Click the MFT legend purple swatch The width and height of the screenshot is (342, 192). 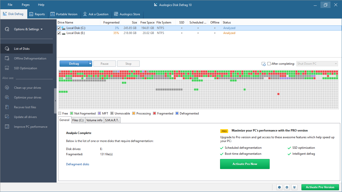99,113
